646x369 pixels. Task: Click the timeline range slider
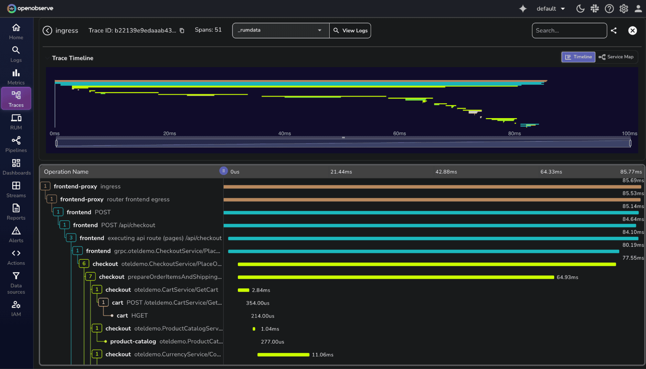point(343,142)
